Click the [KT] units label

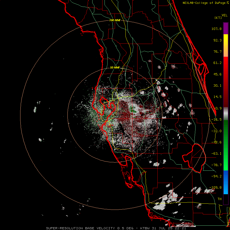[218, 18]
